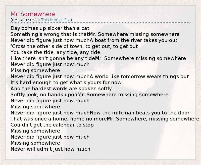
Task: Click the 'исполнитель' label text
Action: point(25,20)
